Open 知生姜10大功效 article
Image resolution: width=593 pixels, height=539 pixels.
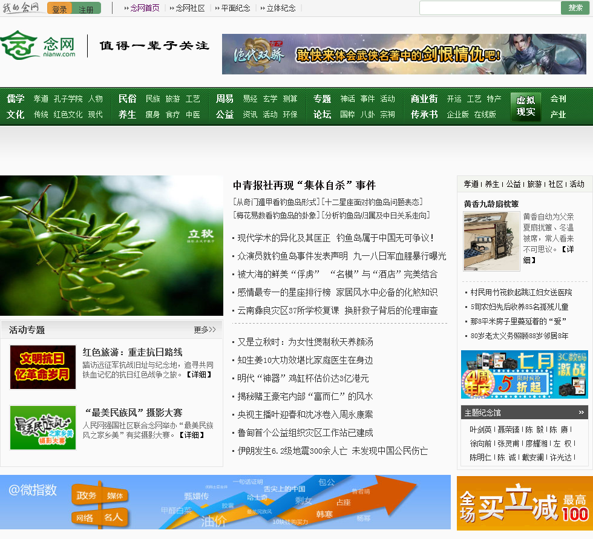click(305, 360)
